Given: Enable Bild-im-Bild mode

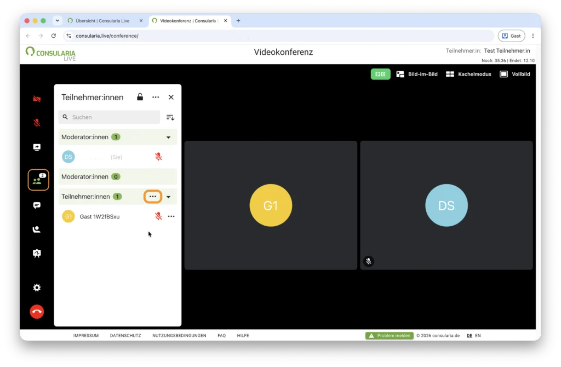Looking at the screenshot, I should [417, 74].
